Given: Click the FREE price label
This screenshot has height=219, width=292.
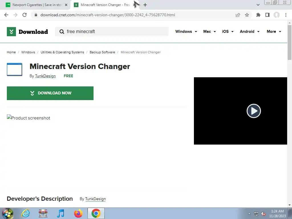Looking at the screenshot, I should pyautogui.click(x=68, y=76).
